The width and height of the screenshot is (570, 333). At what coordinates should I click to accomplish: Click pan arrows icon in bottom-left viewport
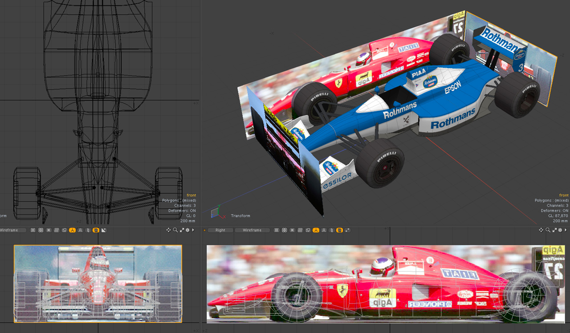[x=168, y=230]
